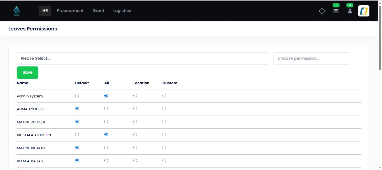Open the Please Select dropdown
Screen dimensions: 382x170
142,59
